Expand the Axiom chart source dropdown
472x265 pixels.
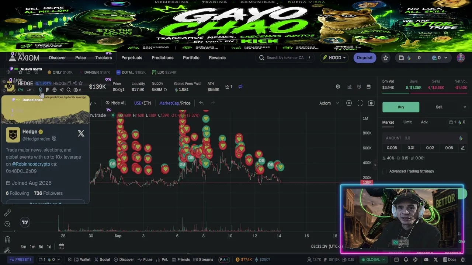(x=329, y=103)
